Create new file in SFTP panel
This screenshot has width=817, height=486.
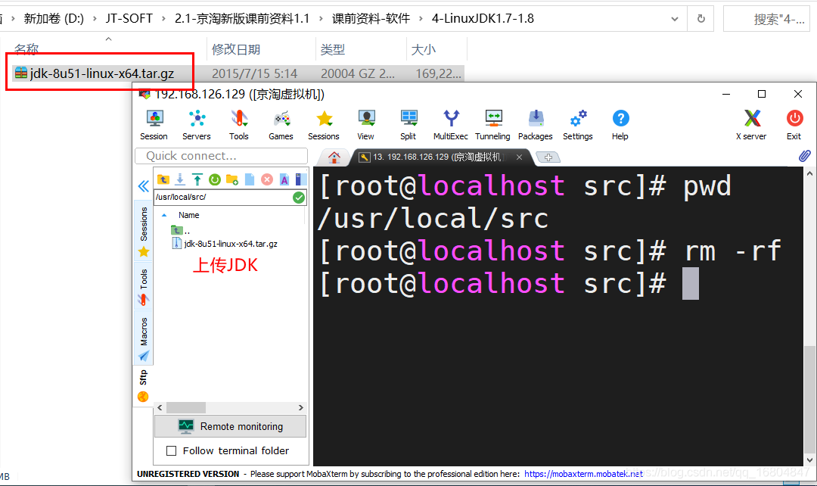[250, 179]
